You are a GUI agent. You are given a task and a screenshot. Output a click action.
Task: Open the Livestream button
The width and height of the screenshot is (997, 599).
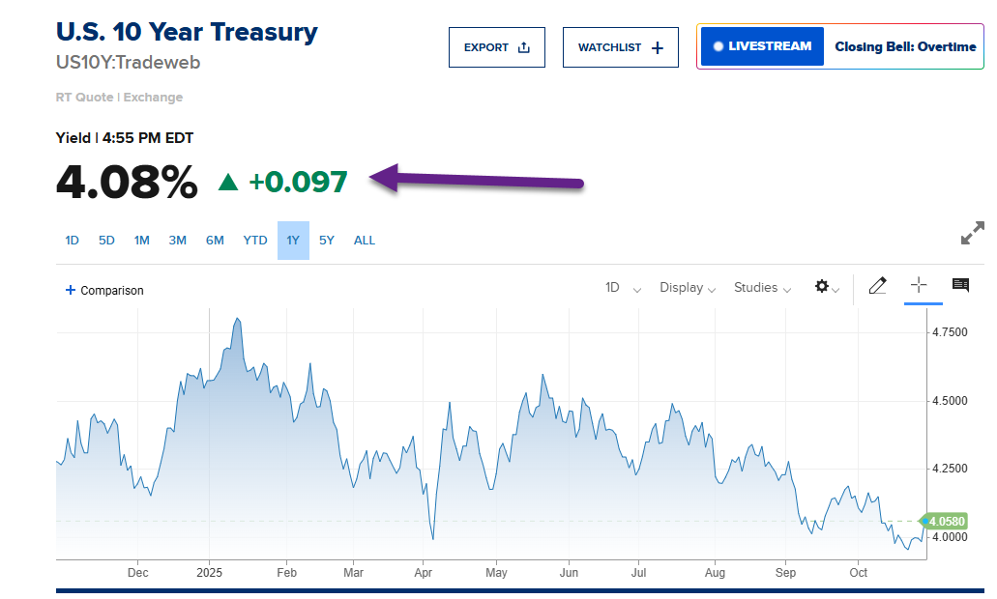coord(762,46)
